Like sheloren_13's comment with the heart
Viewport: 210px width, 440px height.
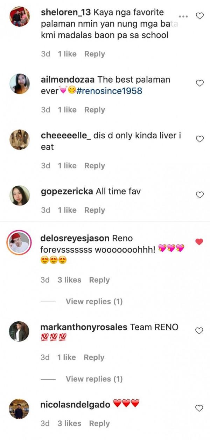199,16
